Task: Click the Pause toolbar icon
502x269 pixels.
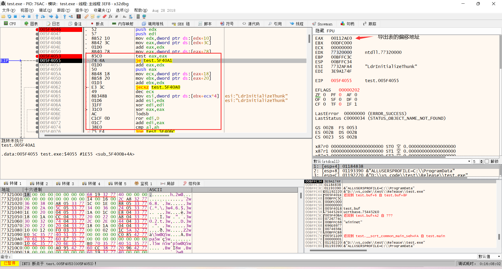Action: point(29,16)
